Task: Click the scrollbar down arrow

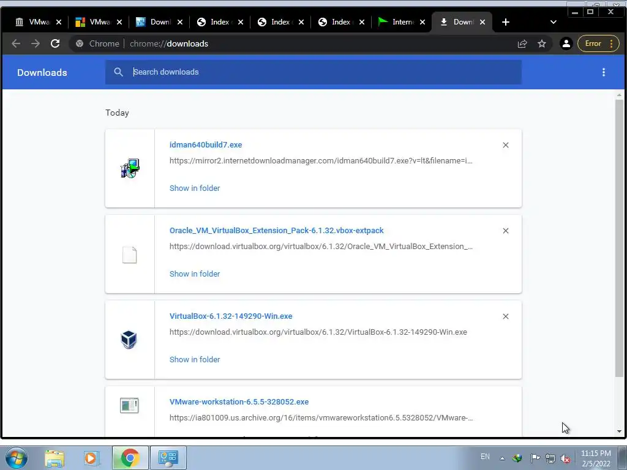Action: (x=619, y=431)
